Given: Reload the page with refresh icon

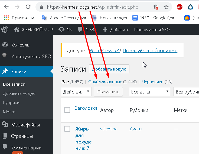Looking at the screenshot, I should click(28, 7).
